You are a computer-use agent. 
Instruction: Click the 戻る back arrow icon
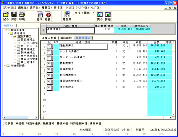coord(100,15)
